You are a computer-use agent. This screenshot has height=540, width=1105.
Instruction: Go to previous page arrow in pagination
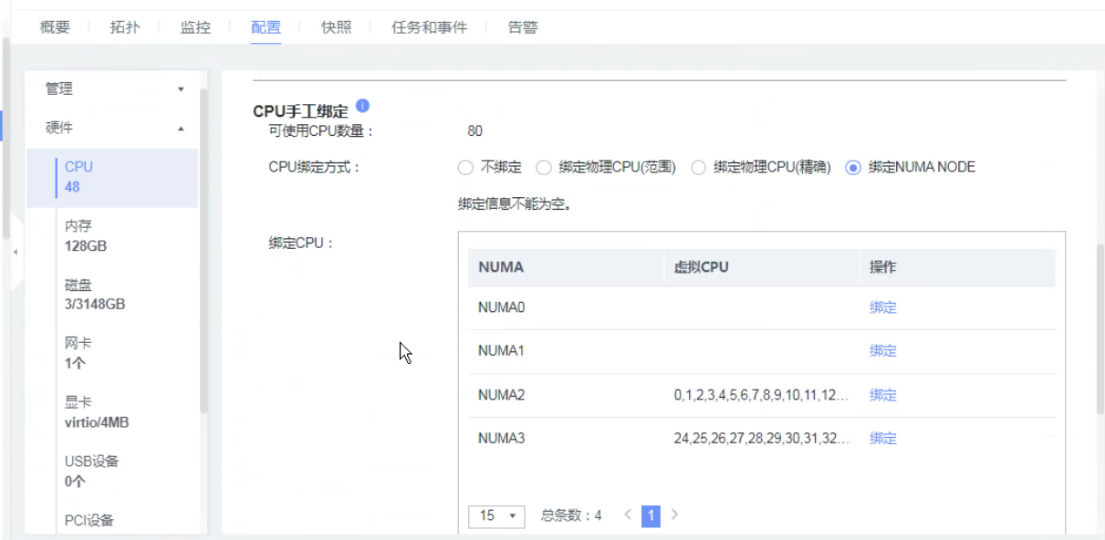click(628, 515)
